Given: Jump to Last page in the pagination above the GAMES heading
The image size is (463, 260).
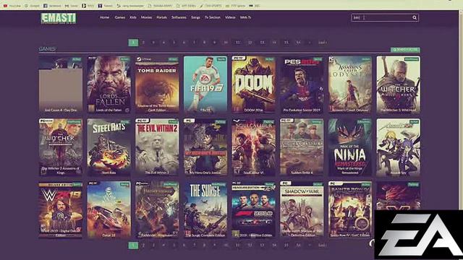Looking at the screenshot, I should coord(322,43).
